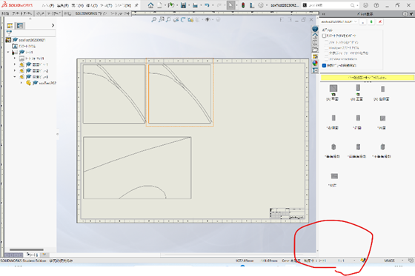Viewport: 415px width, 276px height.
Task: Open Appearances color ball tab
Action: 315,63
